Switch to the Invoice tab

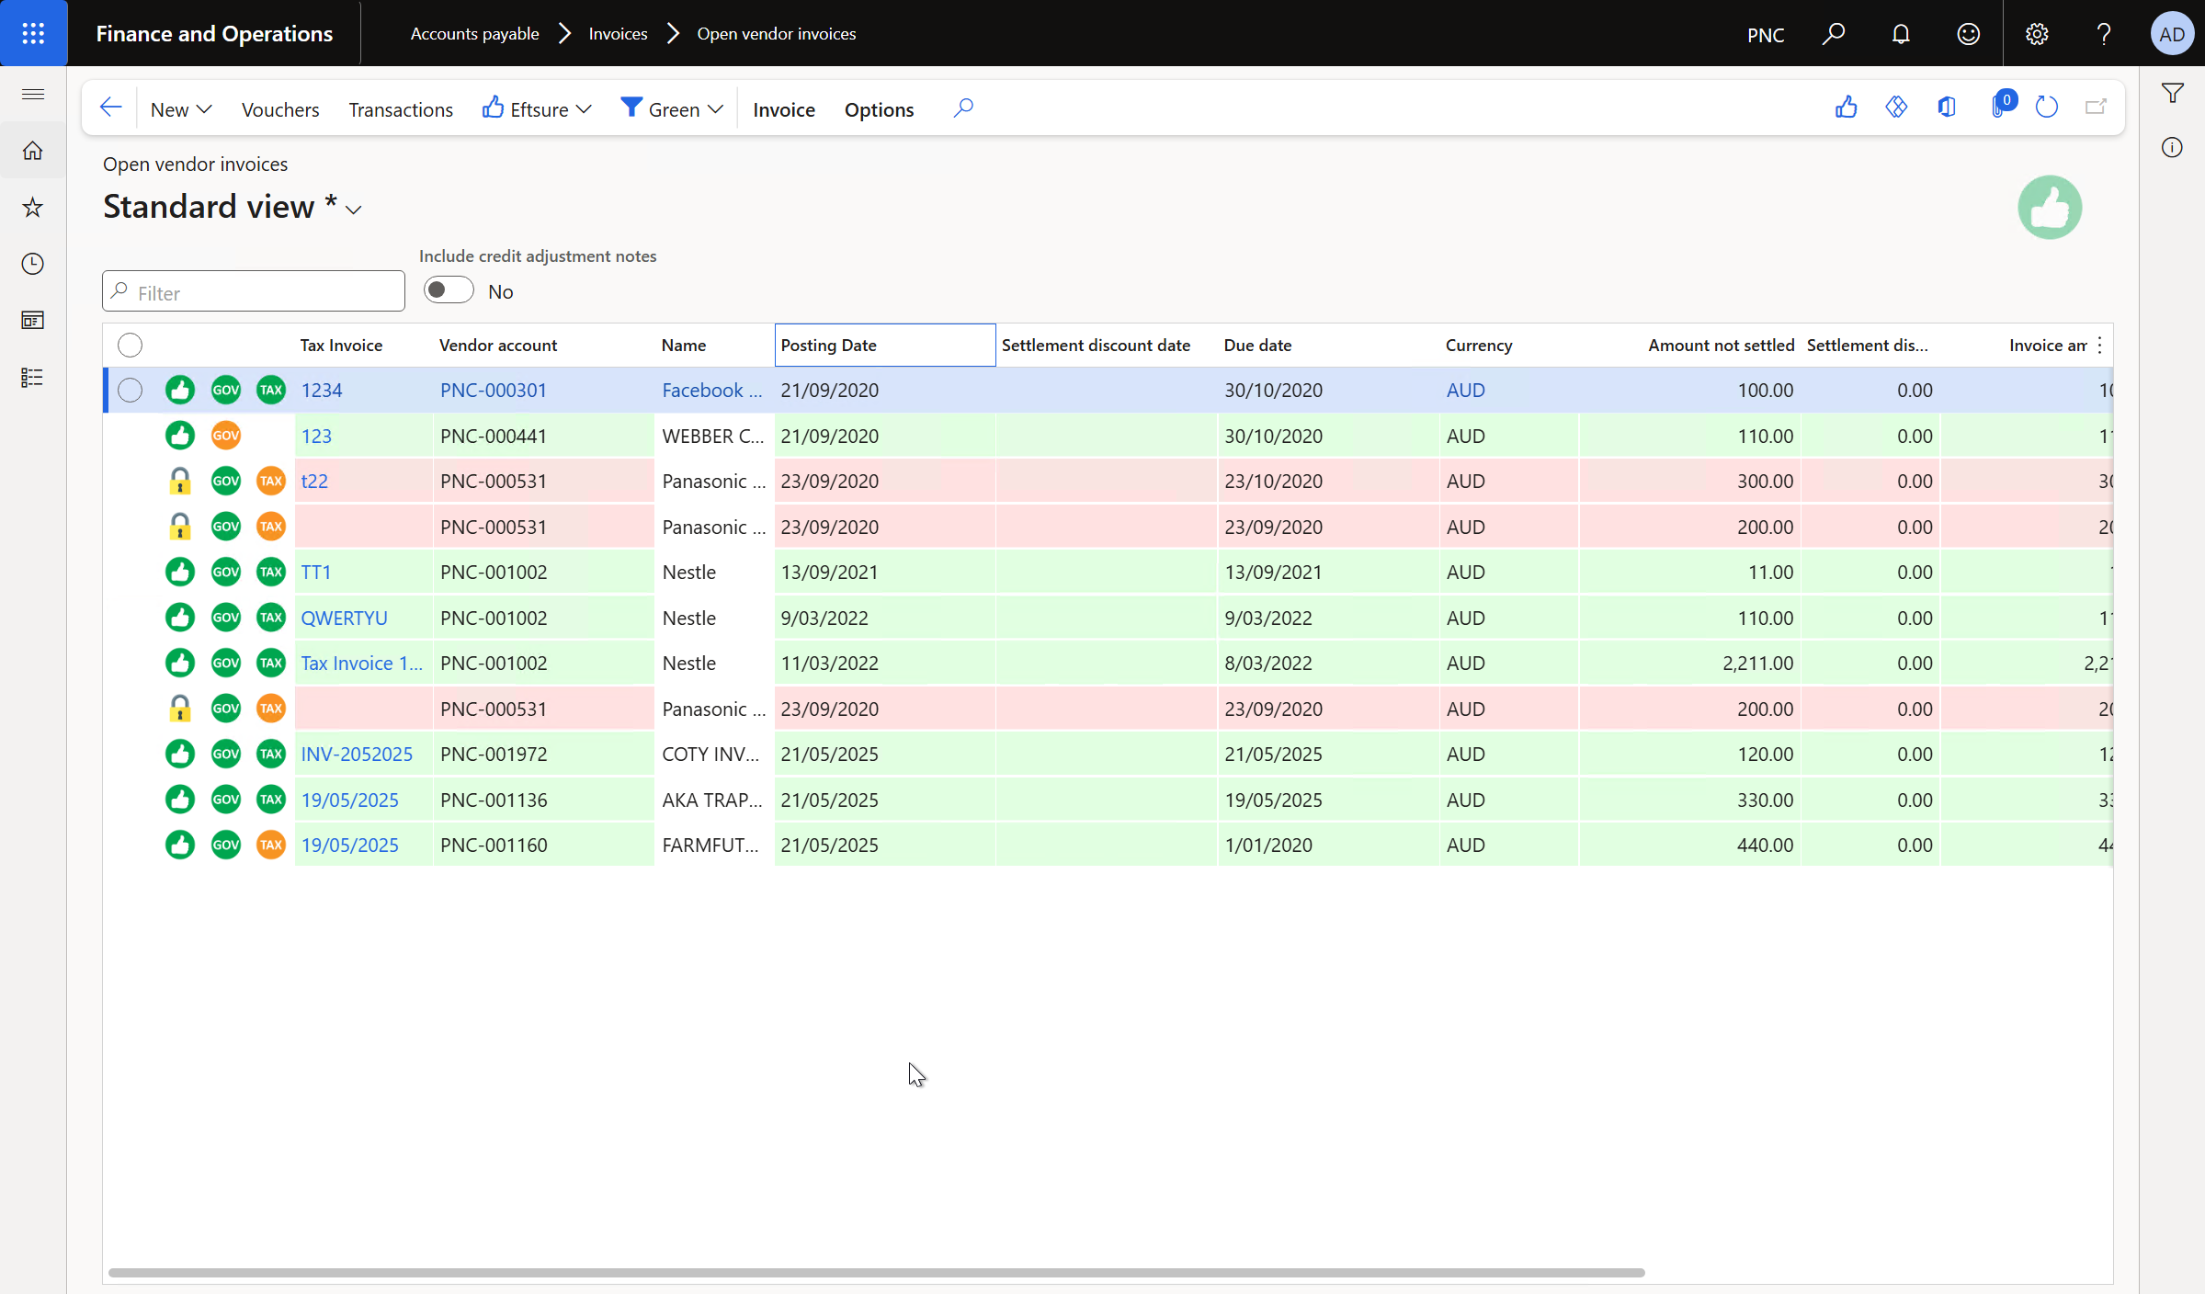click(783, 108)
